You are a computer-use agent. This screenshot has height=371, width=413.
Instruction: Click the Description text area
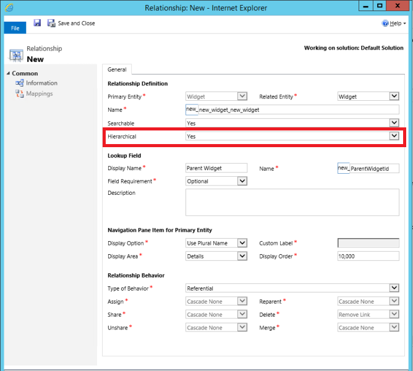pos(292,202)
